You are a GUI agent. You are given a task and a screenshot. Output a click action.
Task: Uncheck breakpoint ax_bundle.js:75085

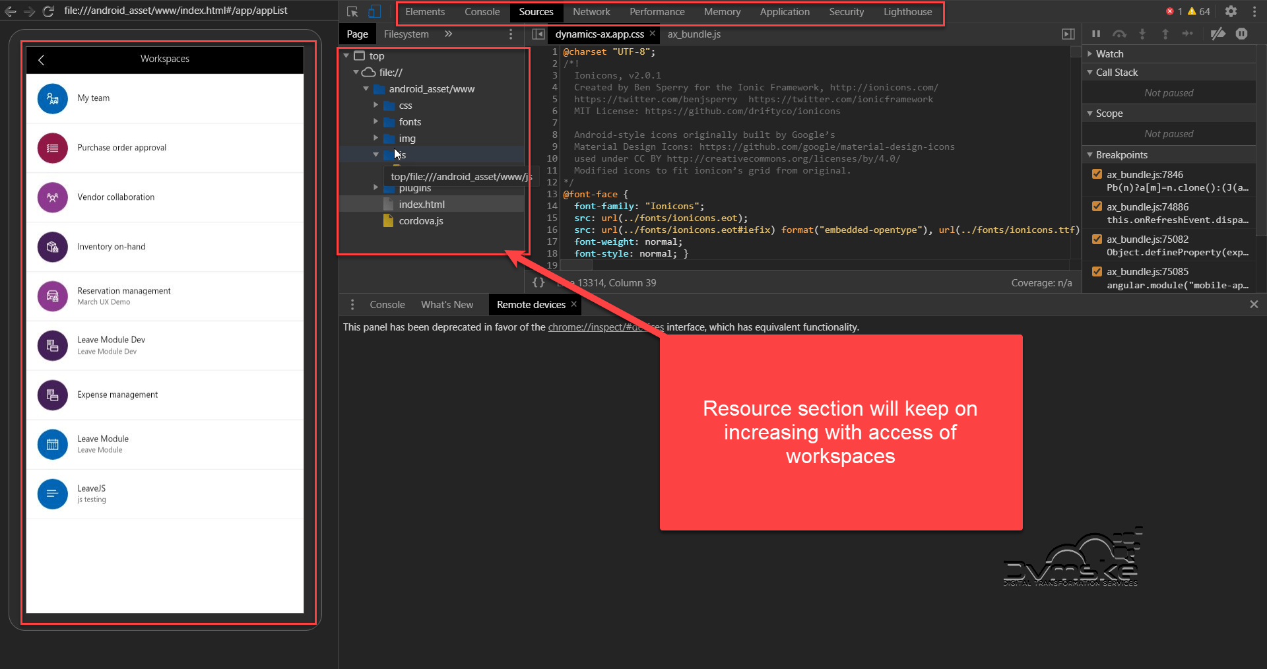pos(1097,271)
